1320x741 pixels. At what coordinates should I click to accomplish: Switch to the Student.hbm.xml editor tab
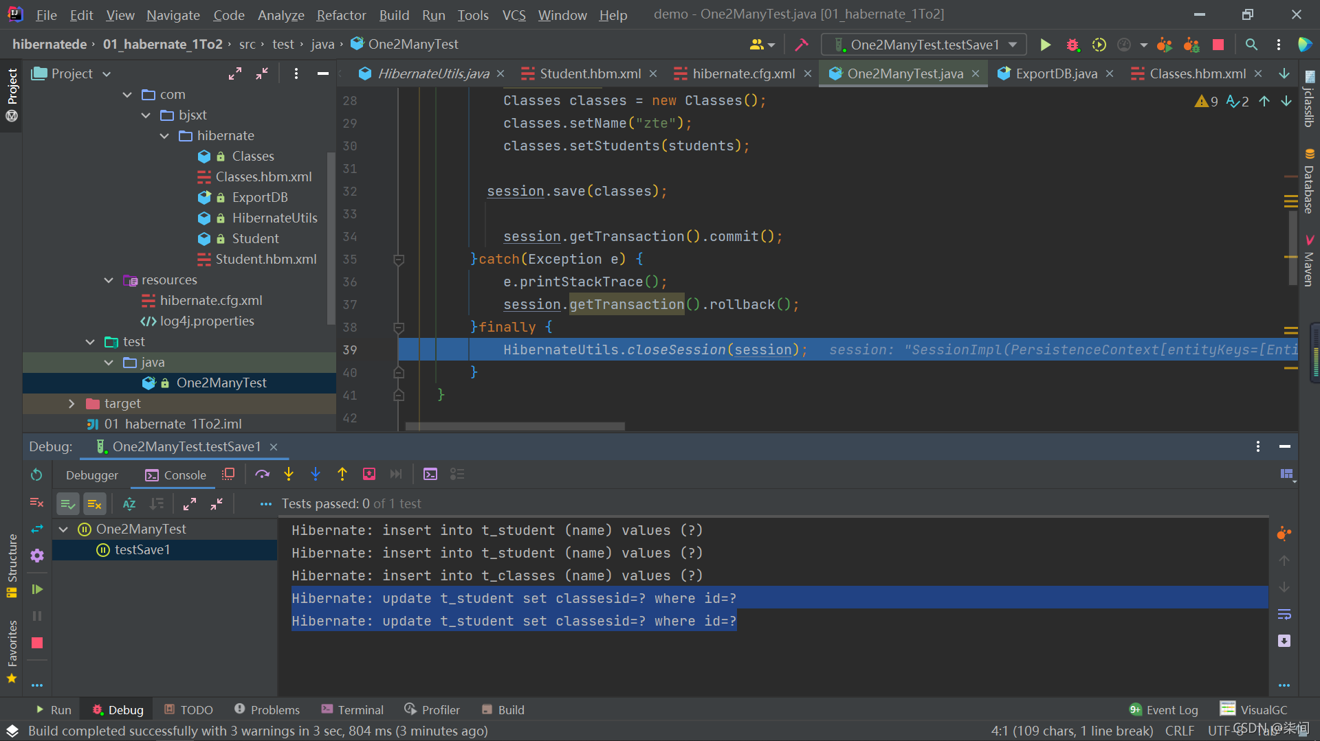coord(590,73)
